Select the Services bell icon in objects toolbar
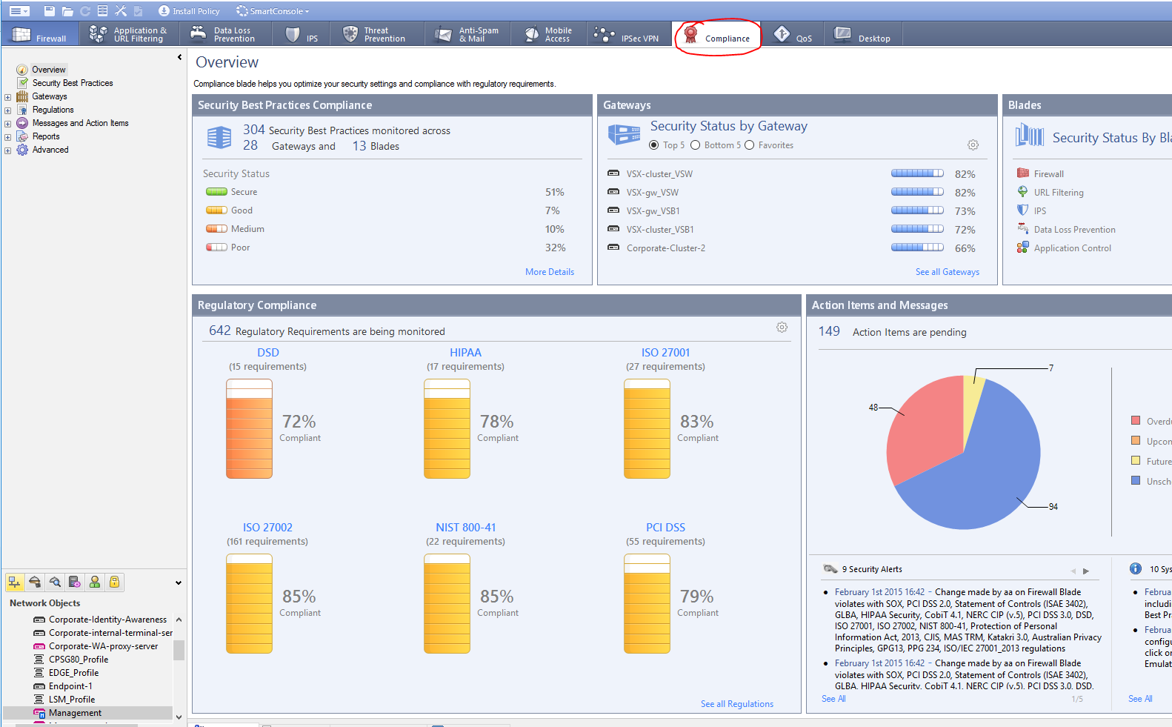Image resolution: width=1172 pixels, height=727 pixels. tap(34, 582)
